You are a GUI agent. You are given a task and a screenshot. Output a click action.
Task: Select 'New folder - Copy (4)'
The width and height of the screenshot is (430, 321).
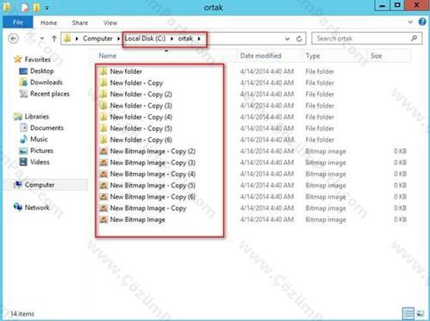click(141, 117)
